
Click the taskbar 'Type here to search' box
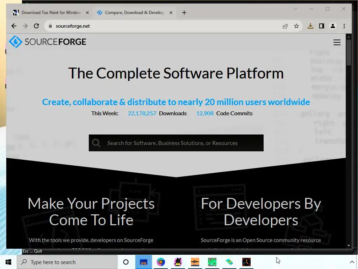click(67, 262)
